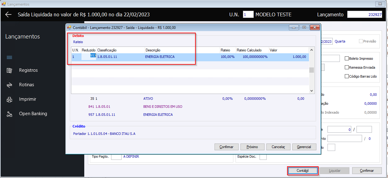Click the Registros book icon
388x178 pixels.
(x=9, y=70)
